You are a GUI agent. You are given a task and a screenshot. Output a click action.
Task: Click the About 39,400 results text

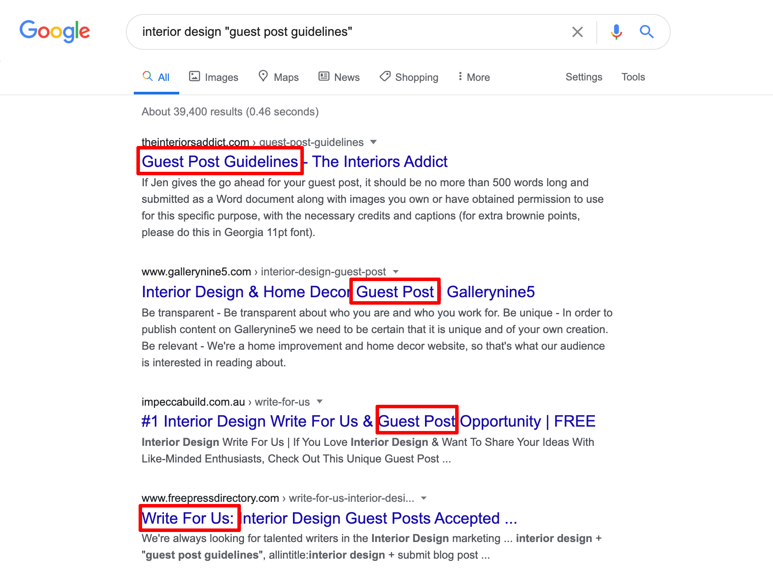(x=230, y=112)
